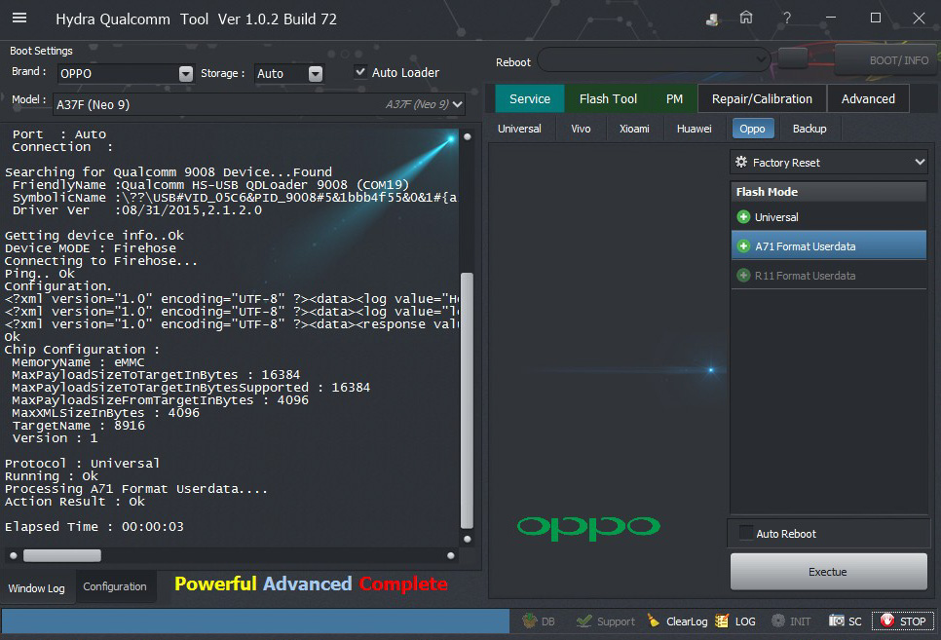Image resolution: width=941 pixels, height=640 pixels.
Task: Click the "MemoryName : eMMC" log line
Action: pos(78,362)
